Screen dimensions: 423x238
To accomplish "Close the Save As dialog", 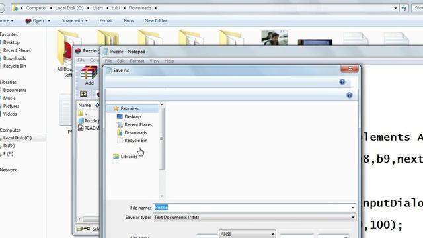I will coord(350,69).
